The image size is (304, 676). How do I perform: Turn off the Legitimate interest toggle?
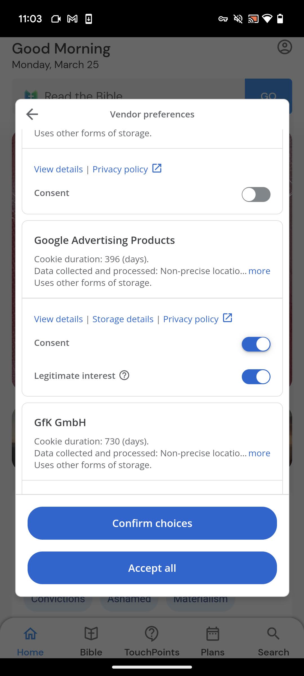tap(256, 377)
